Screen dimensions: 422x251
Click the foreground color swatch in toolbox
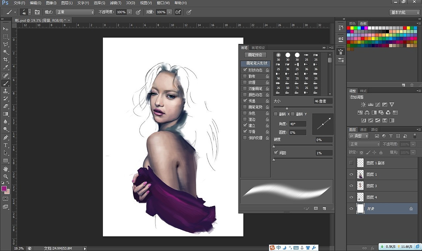click(x=4, y=189)
